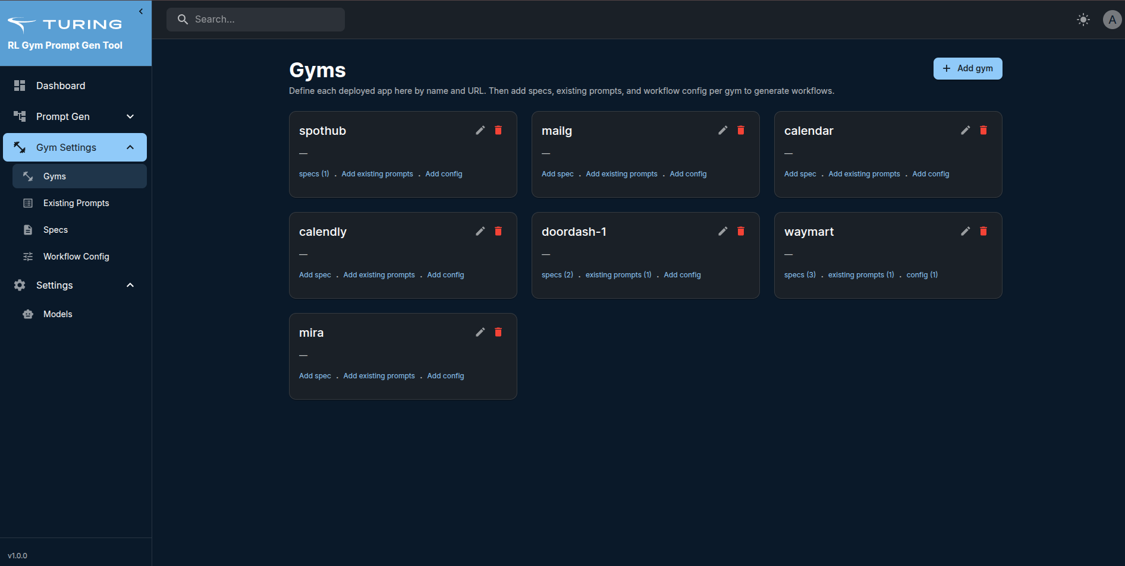Expand the Prompt Gen section

(x=130, y=116)
